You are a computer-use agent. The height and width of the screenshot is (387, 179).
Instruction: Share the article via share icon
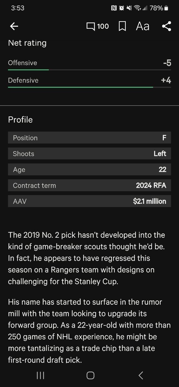pos(166,26)
